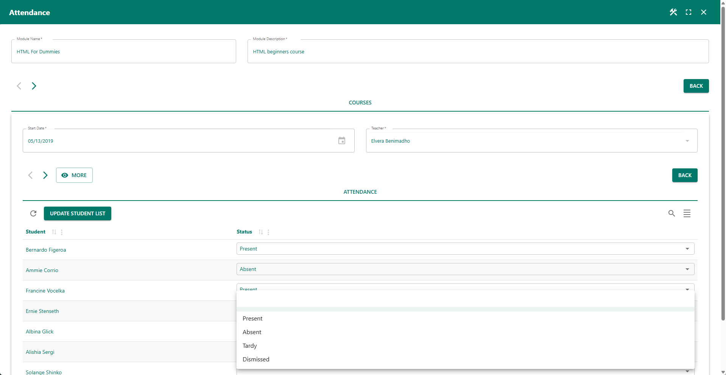Image resolution: width=726 pixels, height=375 pixels.
Task: Go to next course record arrow
Action: [45, 175]
